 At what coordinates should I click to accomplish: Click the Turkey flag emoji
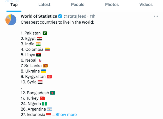pyautogui.click(x=42, y=98)
